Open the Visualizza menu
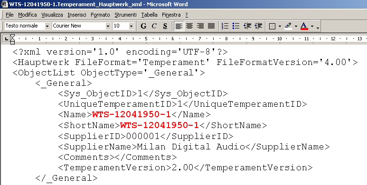This screenshot has height=185, width=367. pyautogui.click(x=52, y=15)
